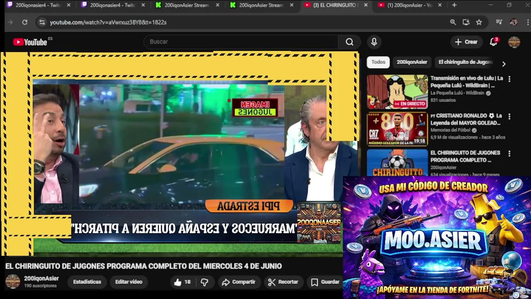Select the Todos filter chip
The height and width of the screenshot is (299, 531).
(x=378, y=62)
